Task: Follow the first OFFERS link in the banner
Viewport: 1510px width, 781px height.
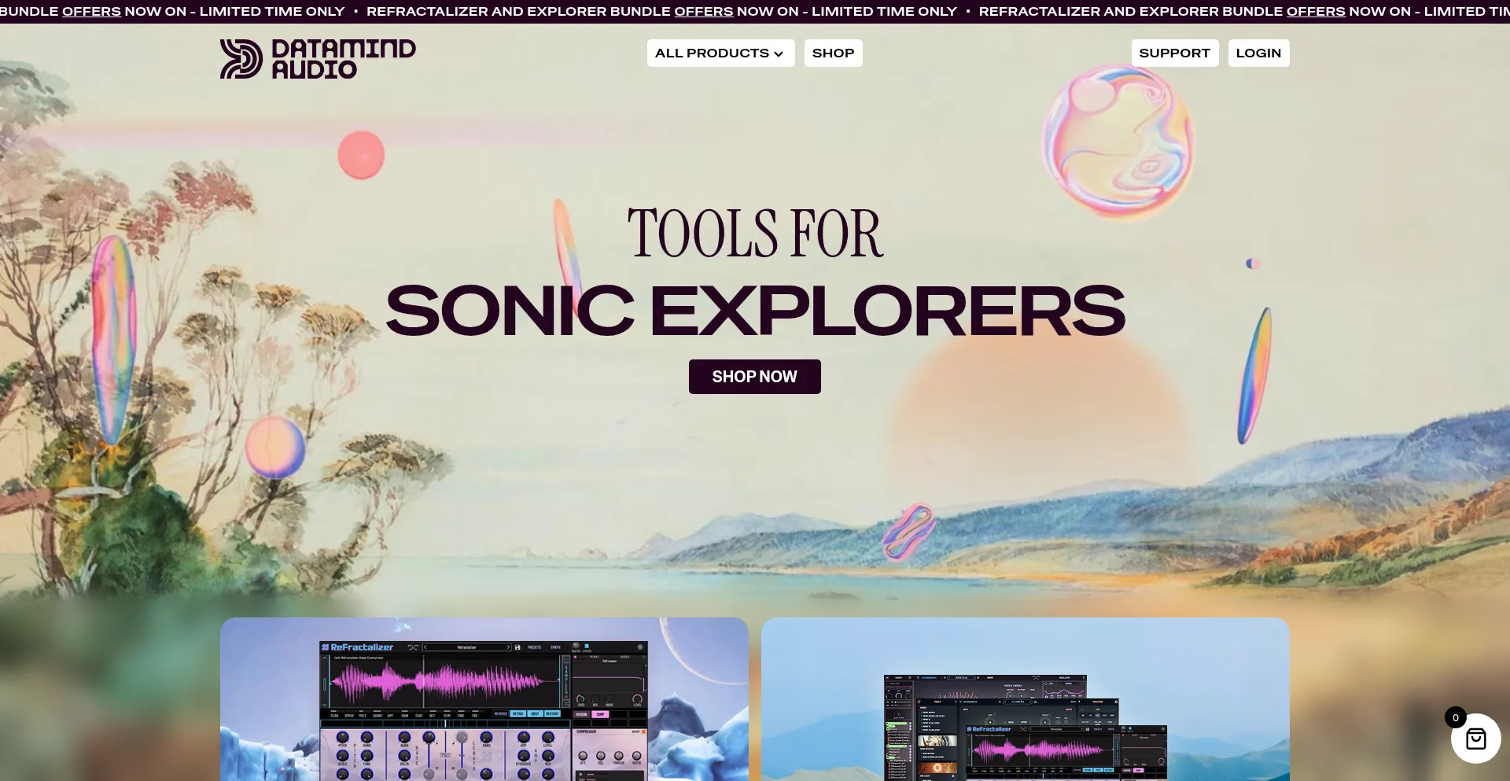Action: (x=91, y=11)
